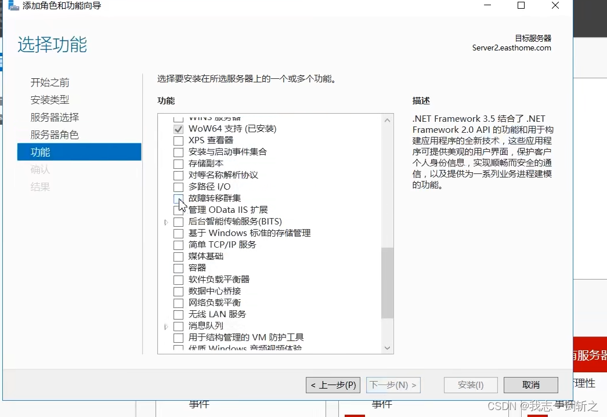Viewport: 607px width, 417px height.
Task: Tick 对等名称解析协议 checkbox
Action: click(x=179, y=175)
